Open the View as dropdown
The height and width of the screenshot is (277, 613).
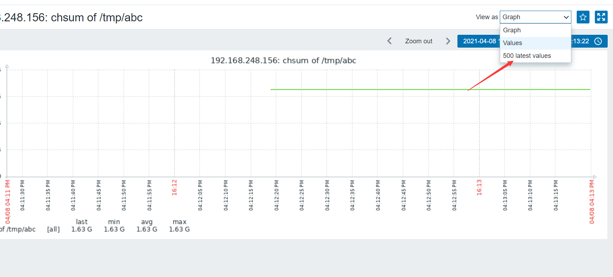pyautogui.click(x=535, y=17)
